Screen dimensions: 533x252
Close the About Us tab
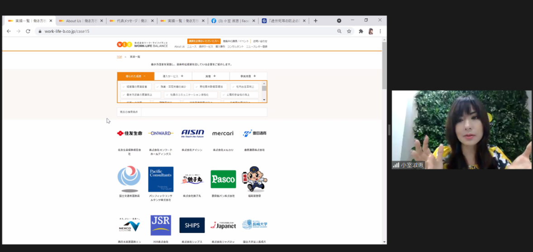101,21
